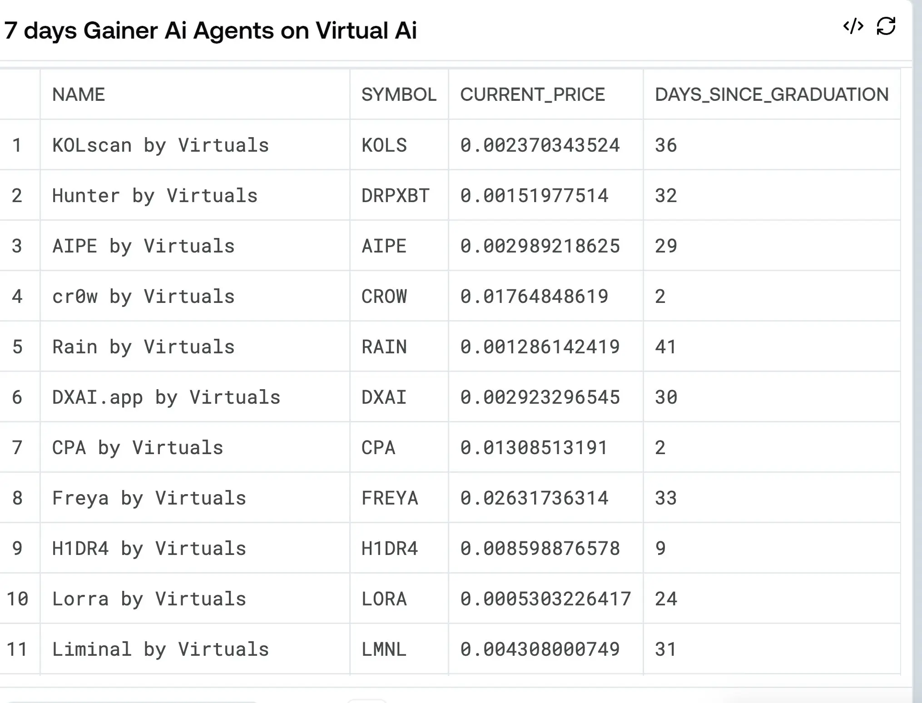Screen dimensions: 922x703
Task: Select the LMNL symbol cell
Action: 384,649
